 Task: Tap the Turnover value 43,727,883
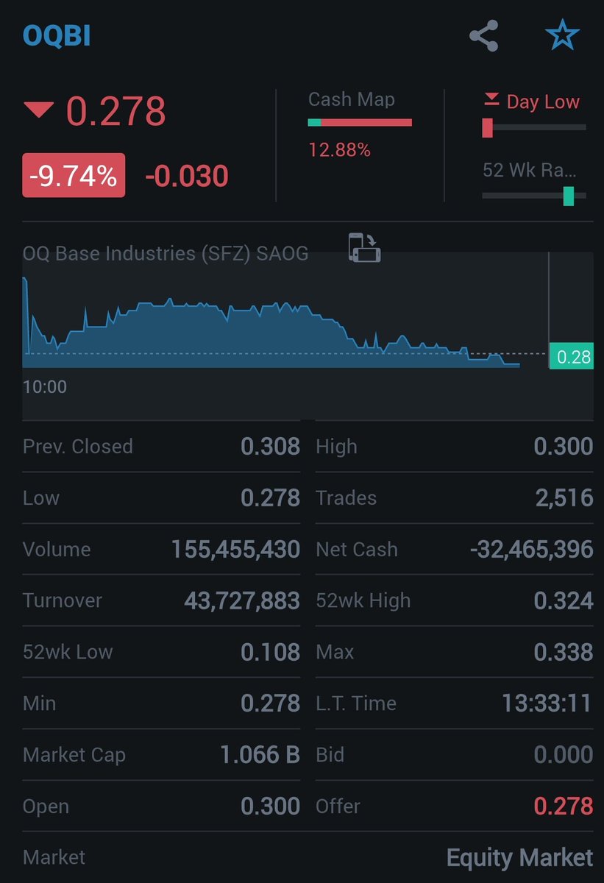pos(242,601)
